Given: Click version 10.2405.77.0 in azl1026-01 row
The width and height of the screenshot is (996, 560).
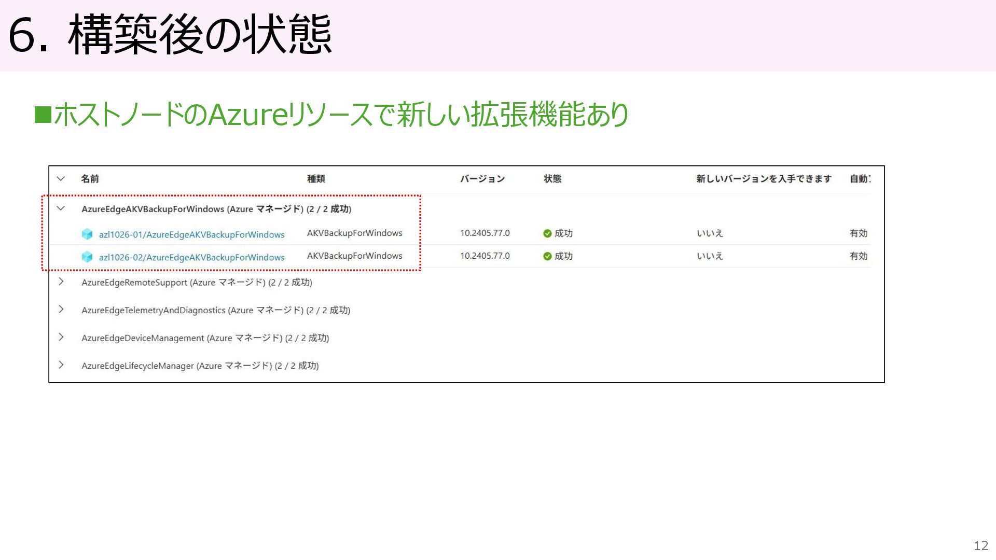Looking at the screenshot, I should pyautogui.click(x=485, y=233).
